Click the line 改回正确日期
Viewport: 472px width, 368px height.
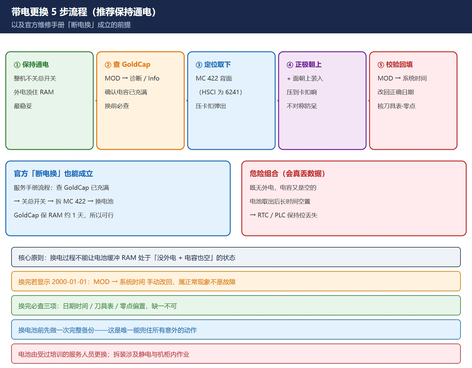(396, 92)
